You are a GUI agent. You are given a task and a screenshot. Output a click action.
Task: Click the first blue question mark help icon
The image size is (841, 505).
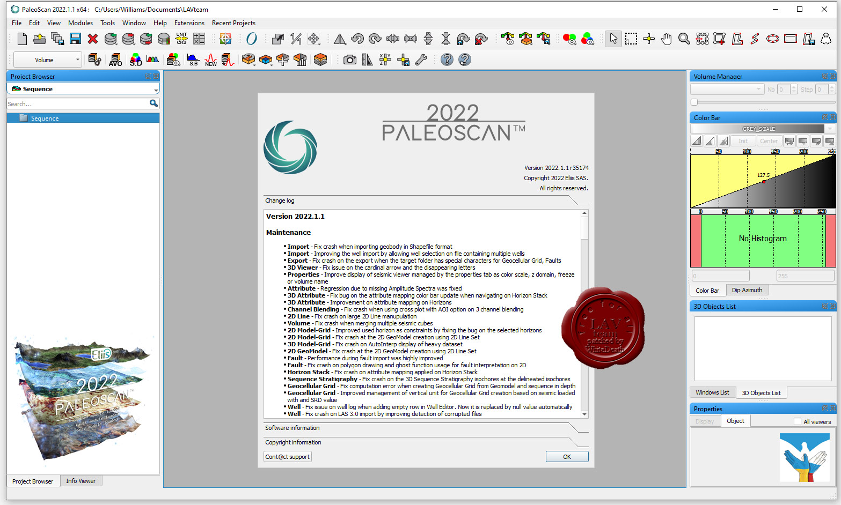[x=447, y=60]
